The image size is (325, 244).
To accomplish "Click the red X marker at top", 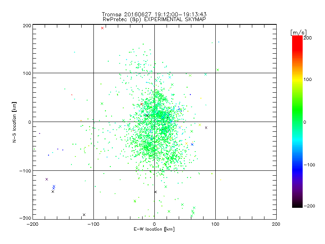I will (102, 28).
